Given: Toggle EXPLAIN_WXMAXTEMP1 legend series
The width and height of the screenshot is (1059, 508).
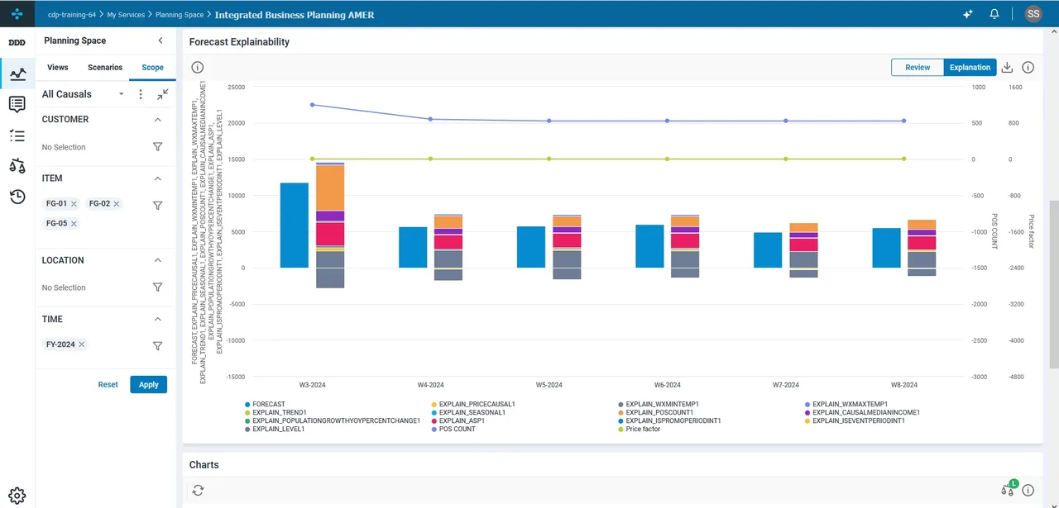Looking at the screenshot, I should tap(845, 405).
